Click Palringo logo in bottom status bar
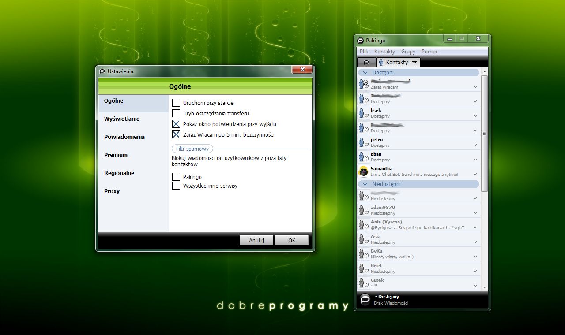565x335 pixels. [x=365, y=300]
